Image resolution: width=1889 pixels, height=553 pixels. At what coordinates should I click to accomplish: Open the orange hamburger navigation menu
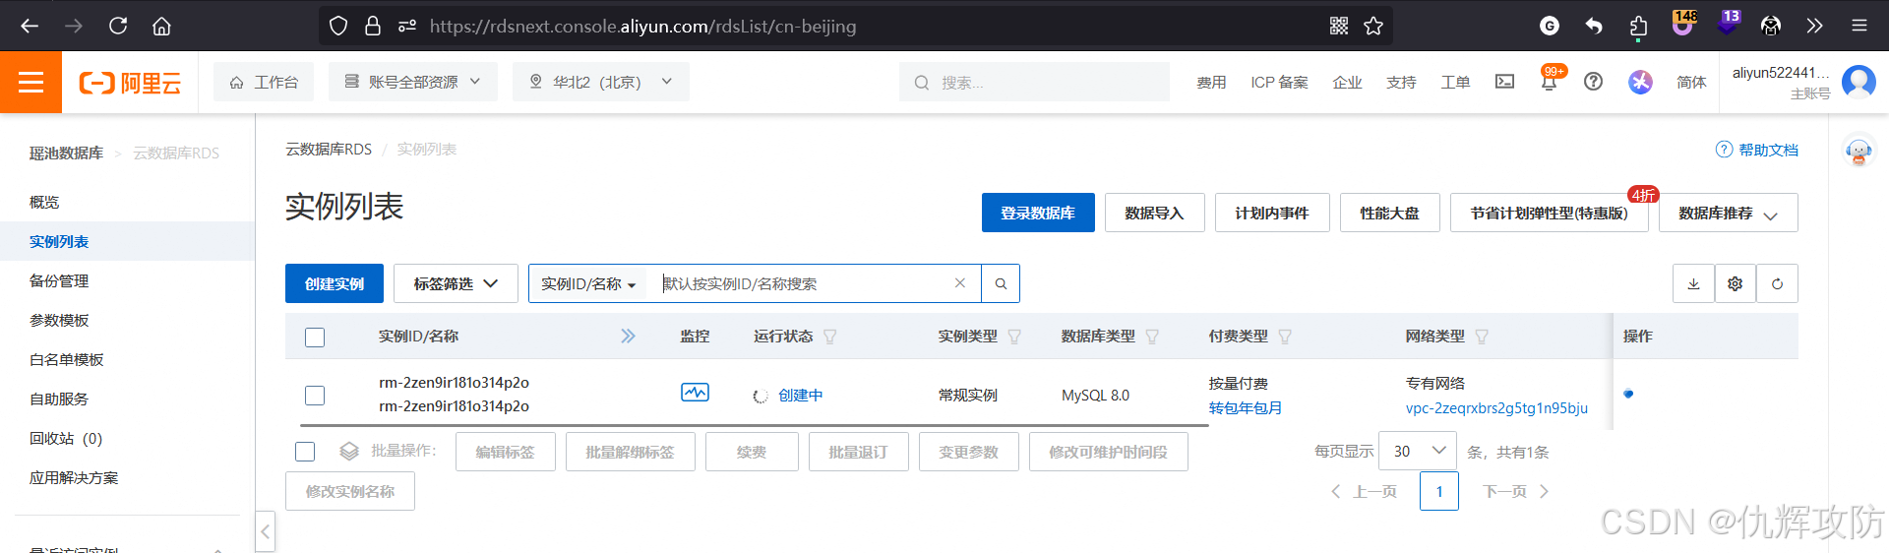click(30, 83)
